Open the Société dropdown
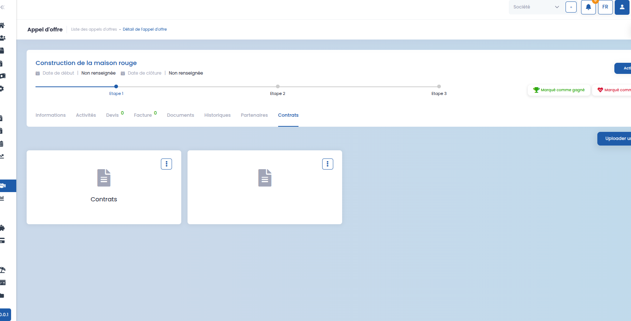This screenshot has height=321, width=631. [536, 7]
